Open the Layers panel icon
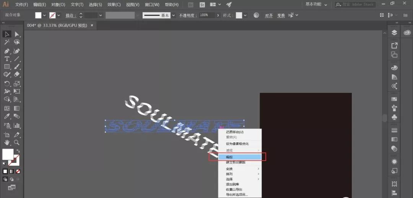The height and width of the screenshot is (198, 413). coord(394,33)
